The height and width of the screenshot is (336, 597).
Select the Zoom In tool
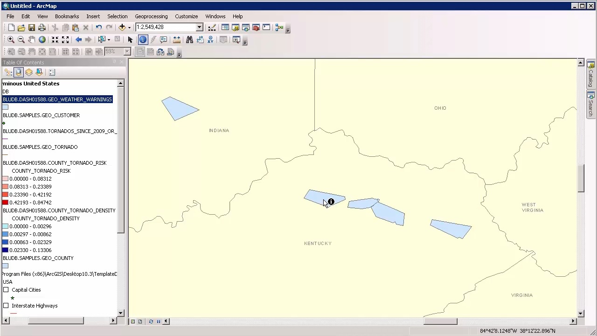pyautogui.click(x=11, y=40)
